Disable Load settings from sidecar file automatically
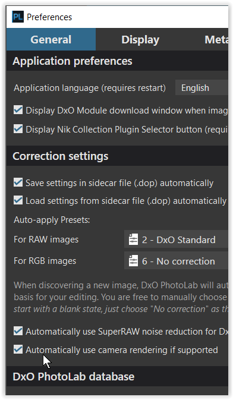 [x=18, y=200]
